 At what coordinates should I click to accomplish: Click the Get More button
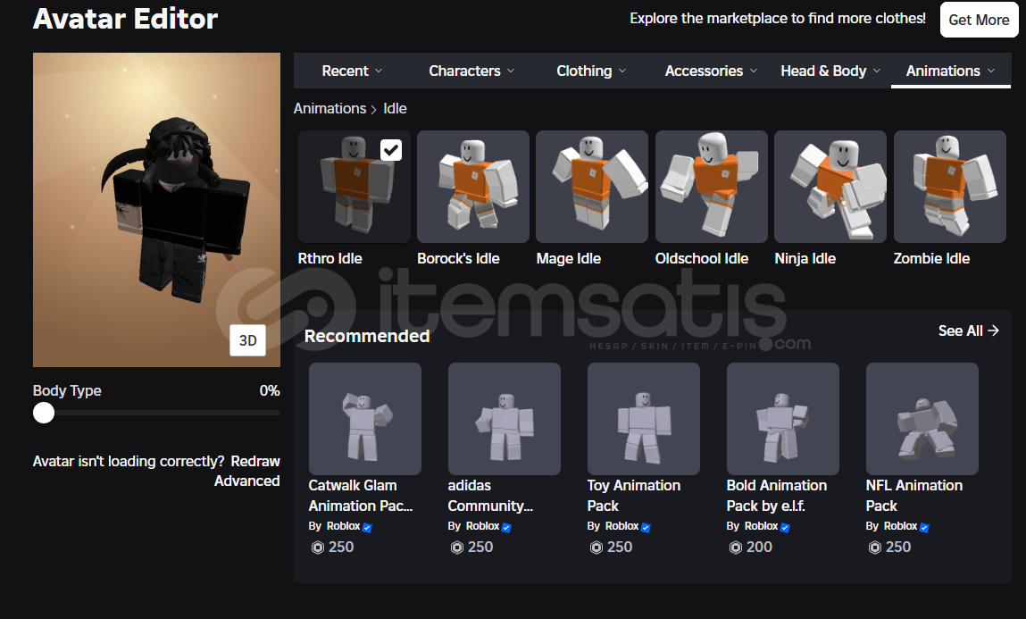pos(979,20)
